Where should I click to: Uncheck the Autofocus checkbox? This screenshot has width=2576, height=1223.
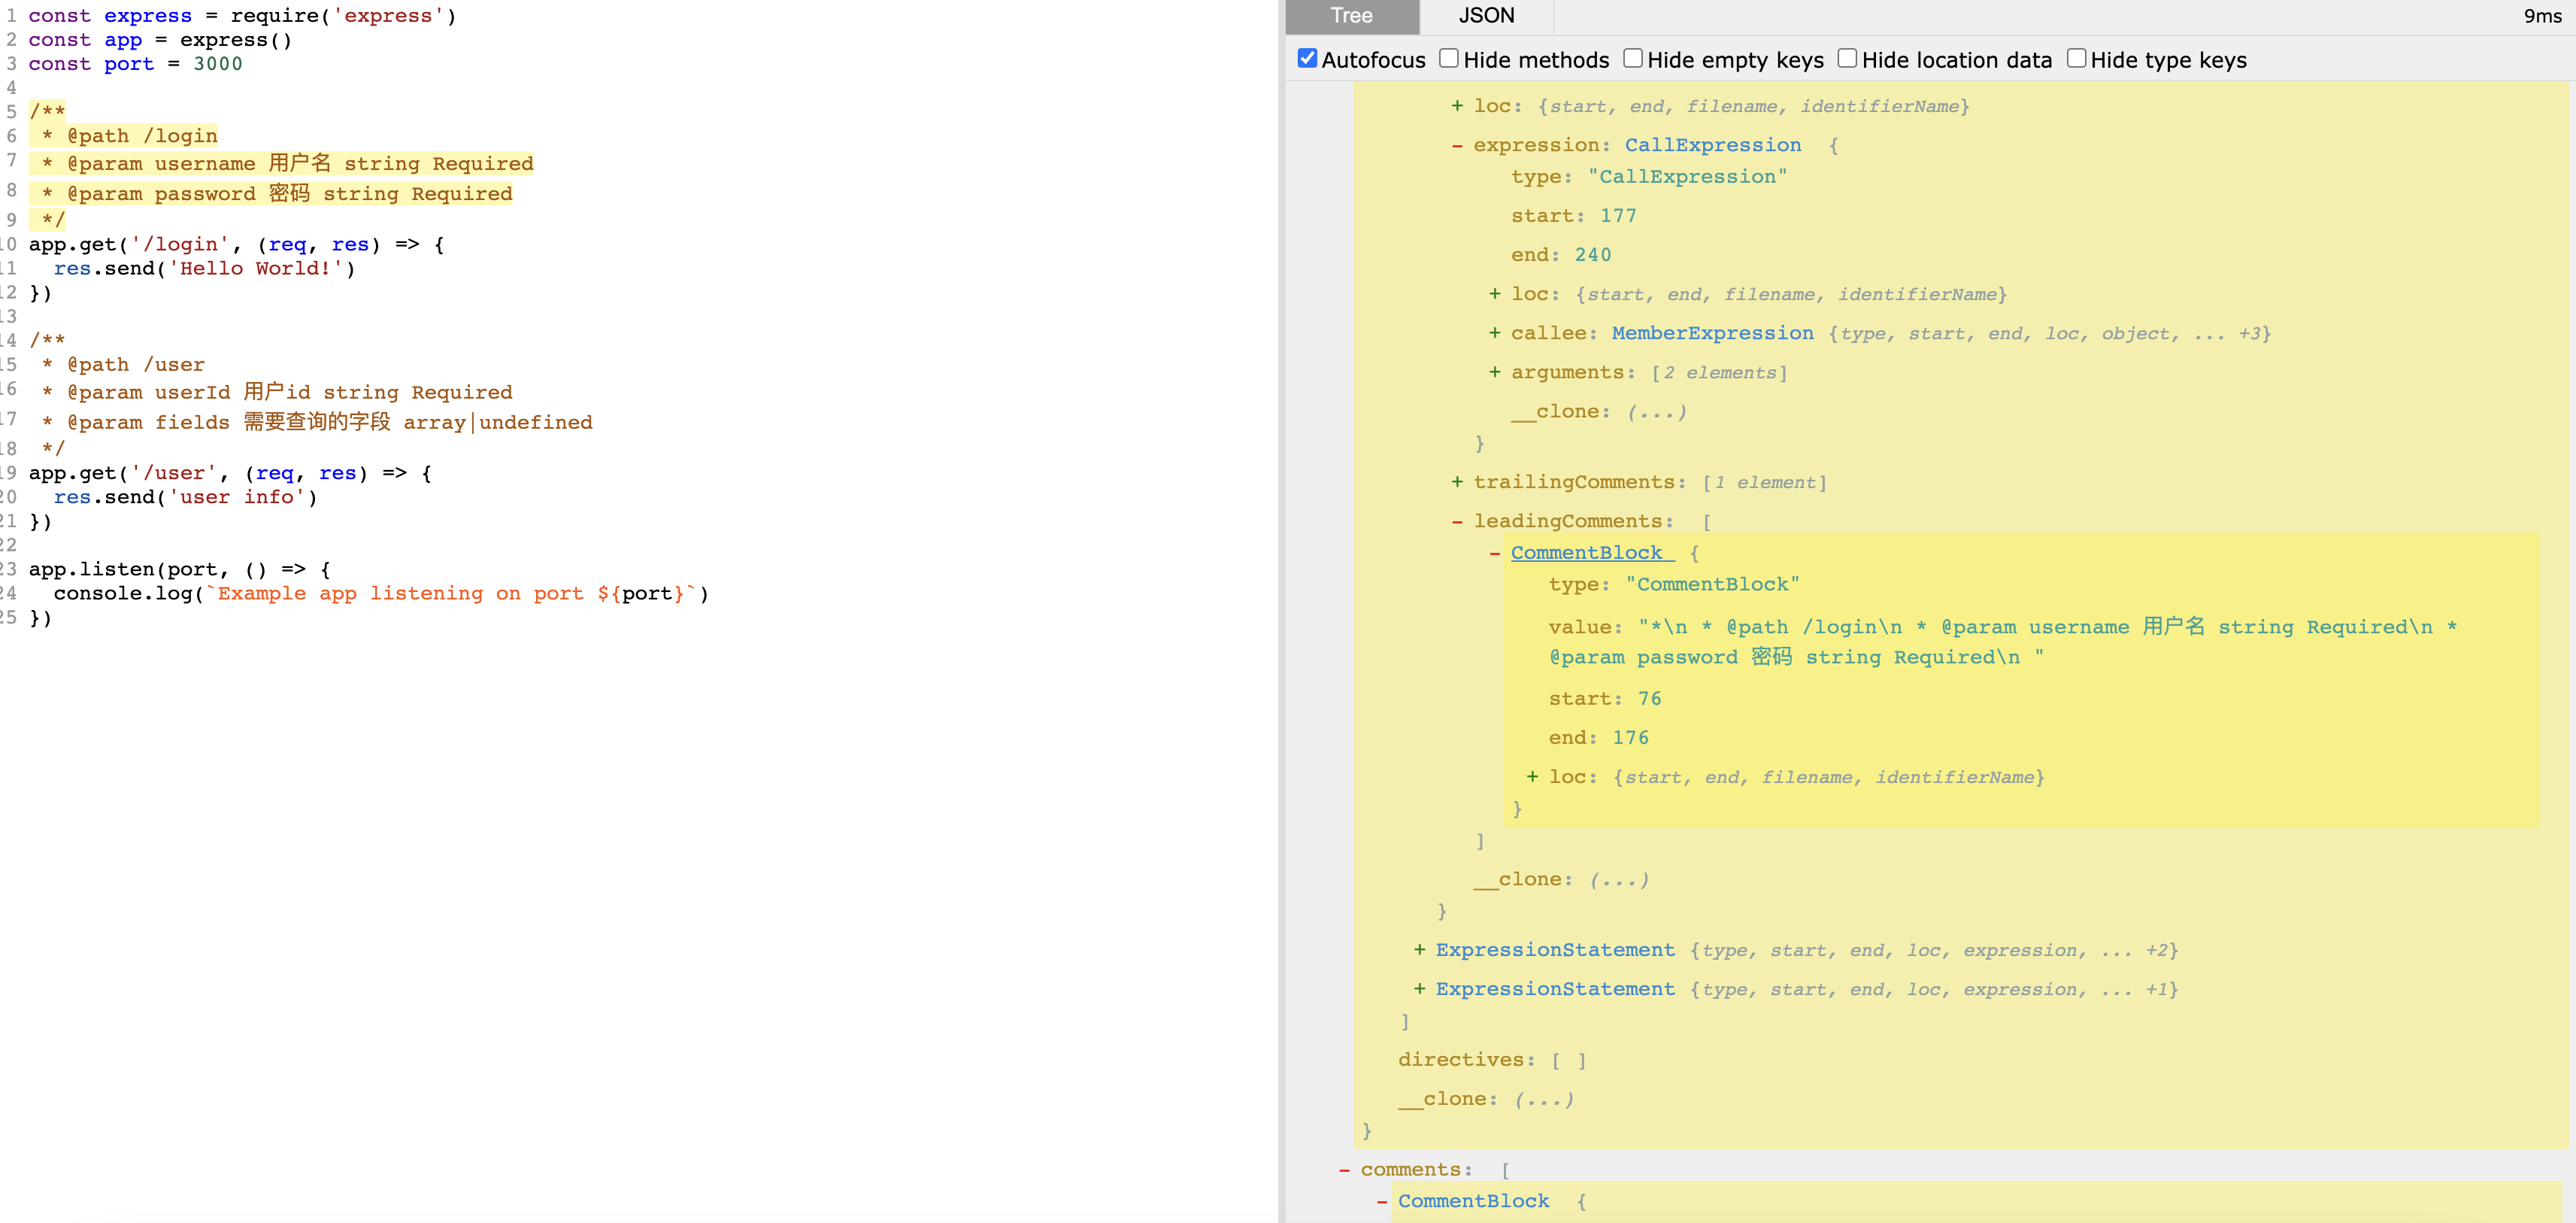(x=1307, y=59)
